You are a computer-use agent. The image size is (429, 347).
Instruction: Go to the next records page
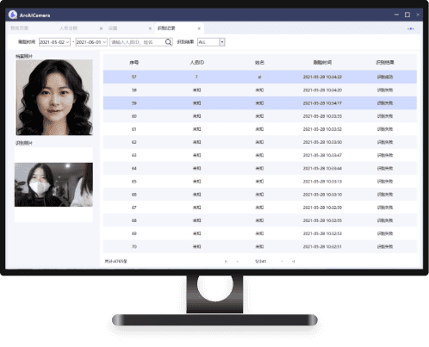tap(282, 261)
